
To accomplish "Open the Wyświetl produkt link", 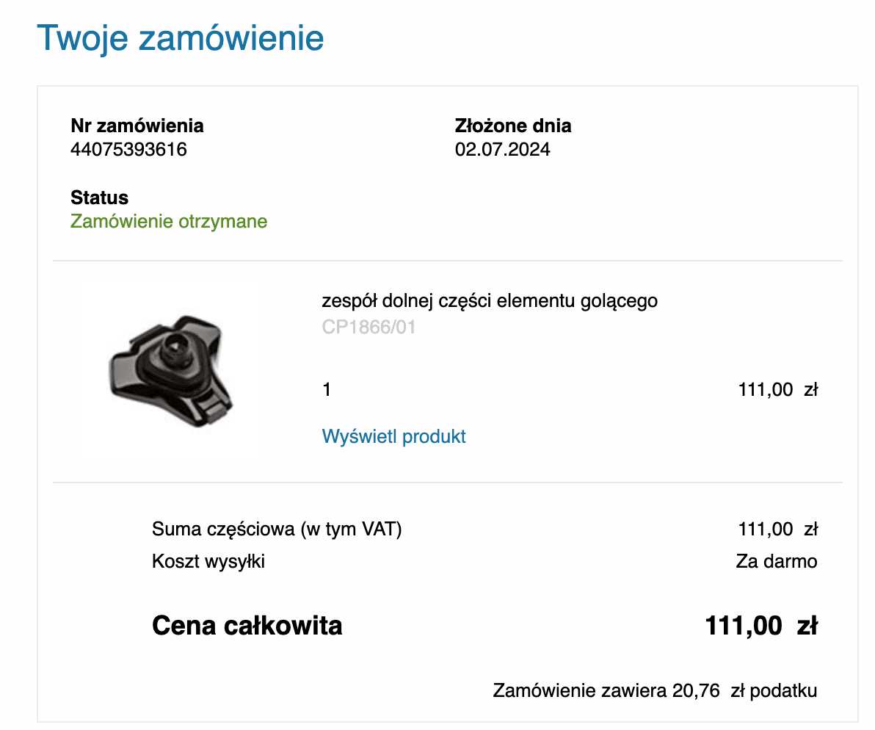I will click(393, 436).
